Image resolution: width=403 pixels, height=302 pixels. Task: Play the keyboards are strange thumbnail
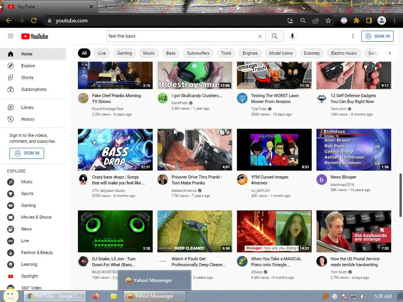click(354, 231)
